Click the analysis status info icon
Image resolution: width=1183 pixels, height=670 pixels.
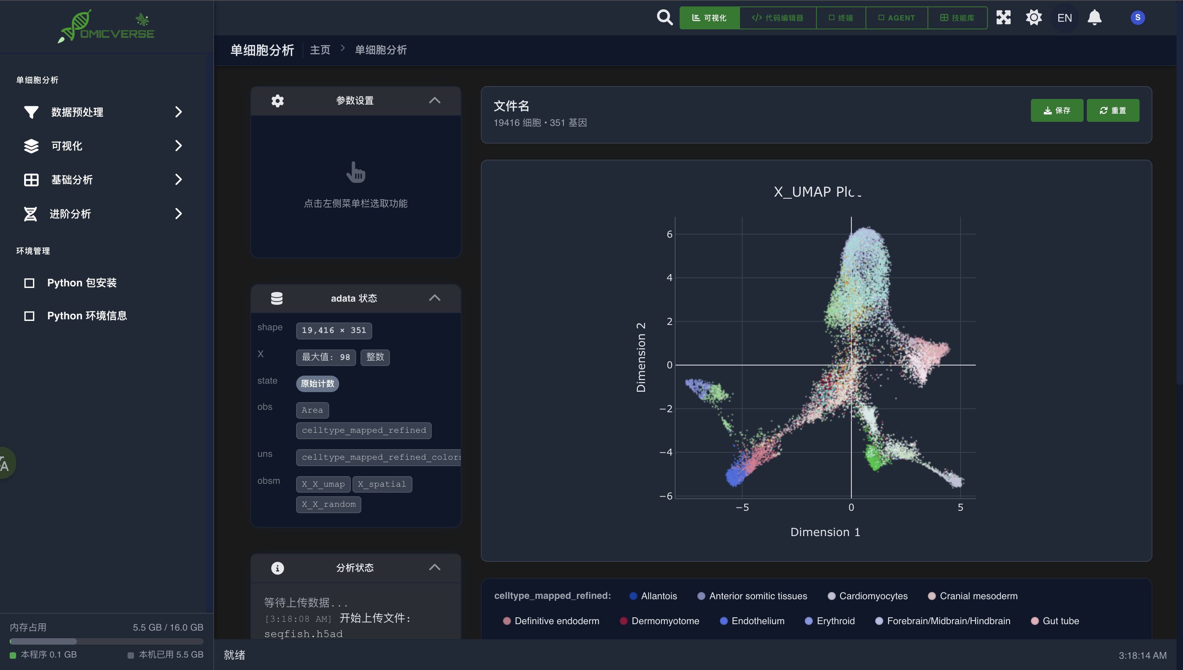tap(277, 568)
